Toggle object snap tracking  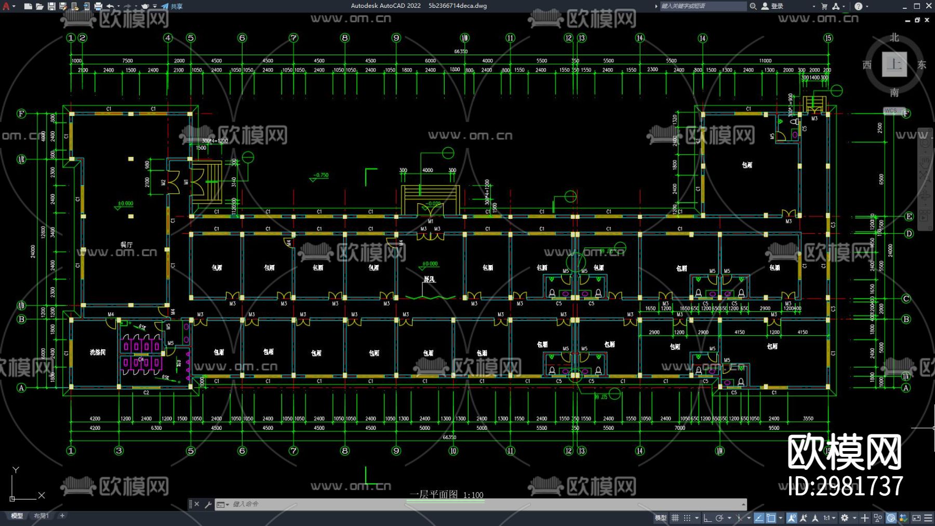[759, 518]
